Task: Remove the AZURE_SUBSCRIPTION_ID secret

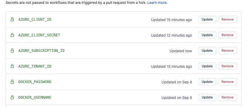Action: pos(227,51)
